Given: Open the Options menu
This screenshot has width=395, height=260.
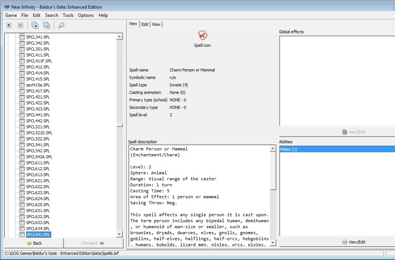Looking at the screenshot, I should click(86, 15).
